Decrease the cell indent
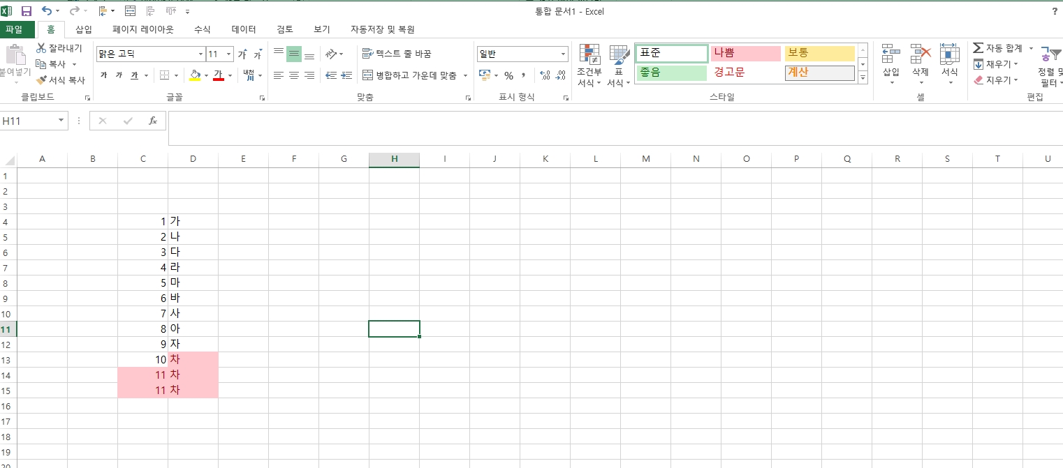This screenshot has width=1063, height=468. pos(331,75)
